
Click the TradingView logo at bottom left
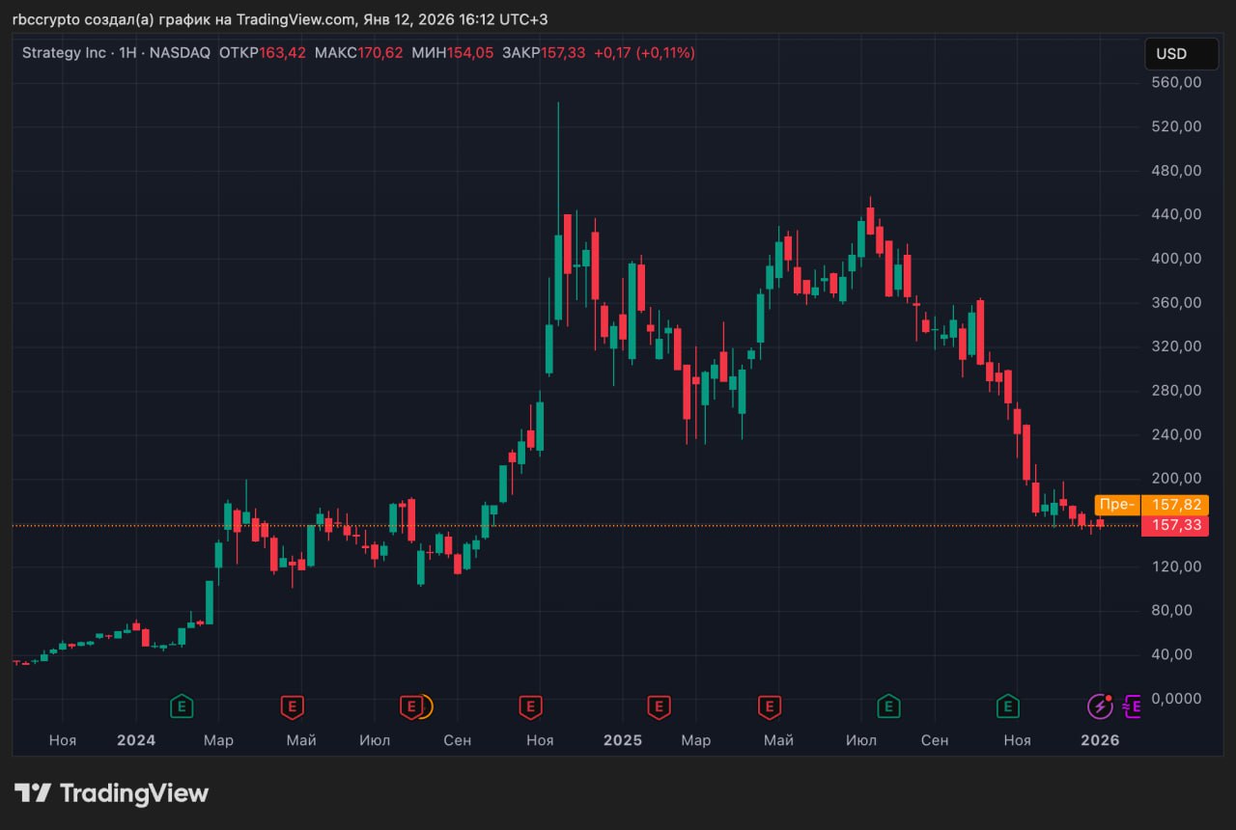111,793
